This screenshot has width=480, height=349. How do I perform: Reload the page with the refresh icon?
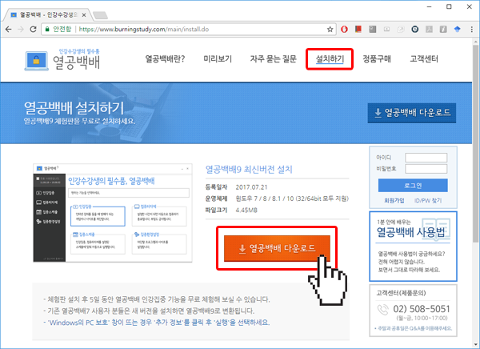[33, 29]
